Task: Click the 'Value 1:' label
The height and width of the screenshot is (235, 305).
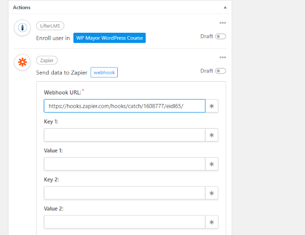Action: 53,150
